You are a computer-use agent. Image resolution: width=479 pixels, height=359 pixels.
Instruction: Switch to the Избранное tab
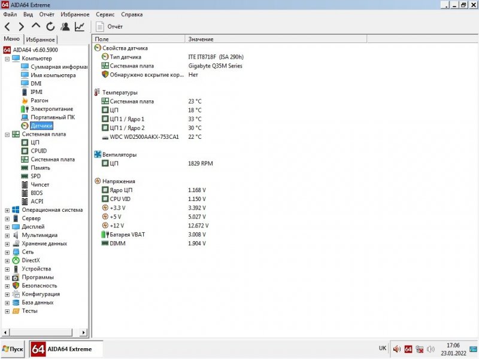pyautogui.click(x=41, y=39)
